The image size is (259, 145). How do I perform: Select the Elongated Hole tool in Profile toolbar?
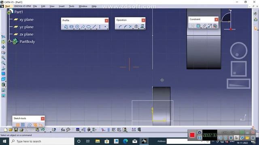click(x=71, y=27)
